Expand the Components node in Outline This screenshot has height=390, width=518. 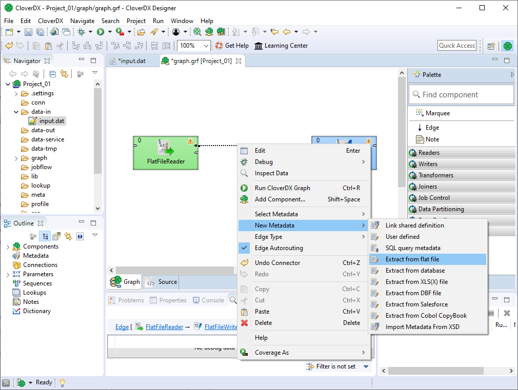pos(8,247)
